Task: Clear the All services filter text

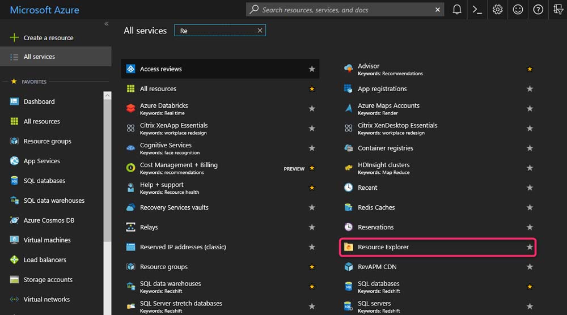Action: click(x=260, y=31)
